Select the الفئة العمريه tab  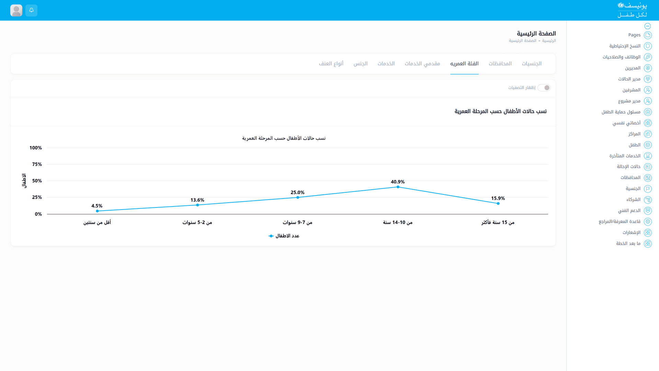click(x=464, y=64)
